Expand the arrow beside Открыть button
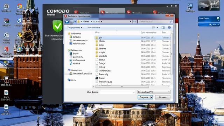This screenshot has height=126, width=224. pos(152,97)
